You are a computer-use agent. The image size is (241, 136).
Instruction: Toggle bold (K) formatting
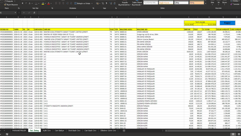(23, 3)
